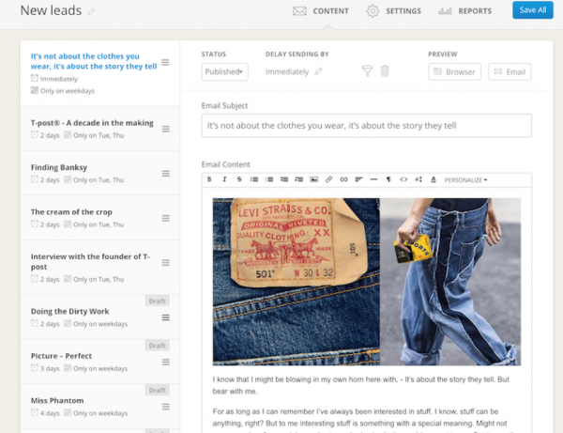Open The cream of the crop email
The height and width of the screenshot is (433, 563).
(99, 218)
